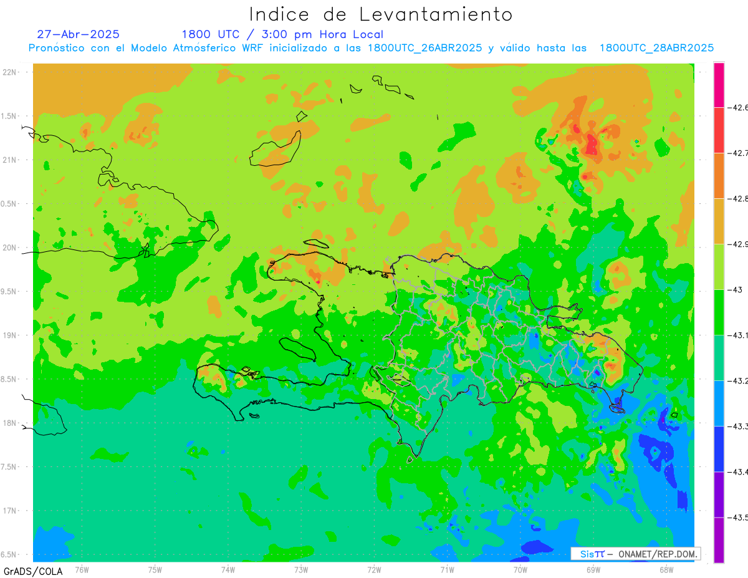The image size is (748, 578).
Task: Pick the red color bar segment below -42.6
Action: click(719, 130)
